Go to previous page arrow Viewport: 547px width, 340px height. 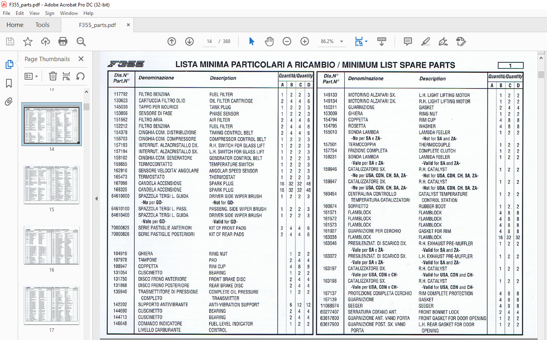(x=172, y=41)
